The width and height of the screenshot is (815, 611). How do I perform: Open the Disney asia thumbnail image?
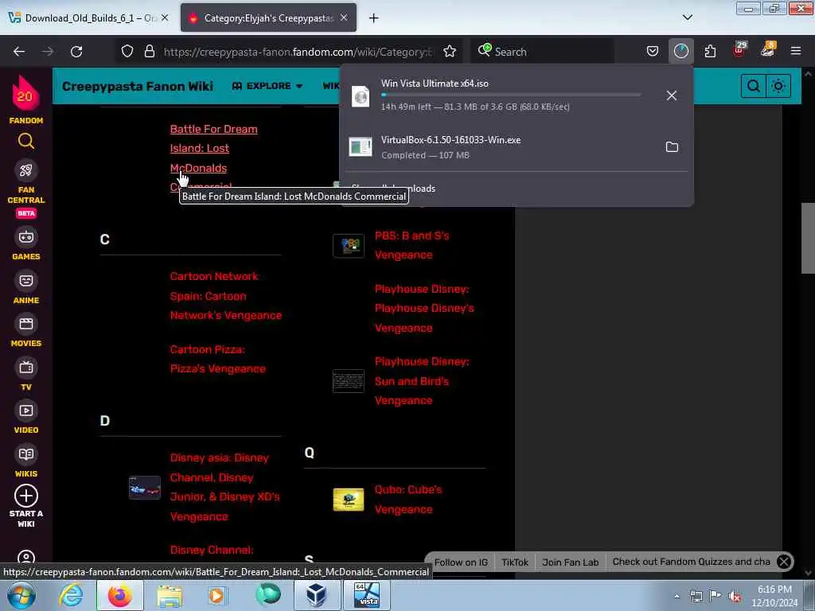145,488
